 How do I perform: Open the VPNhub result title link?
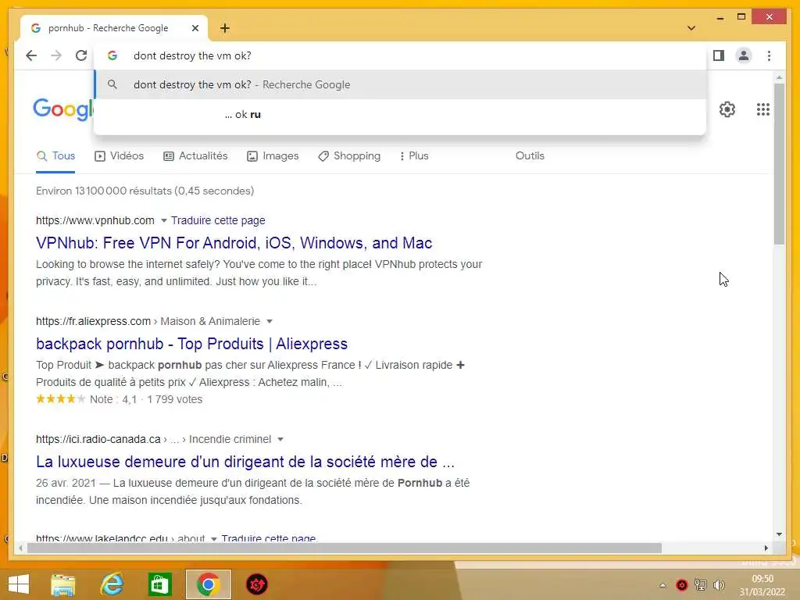pyautogui.click(x=234, y=243)
